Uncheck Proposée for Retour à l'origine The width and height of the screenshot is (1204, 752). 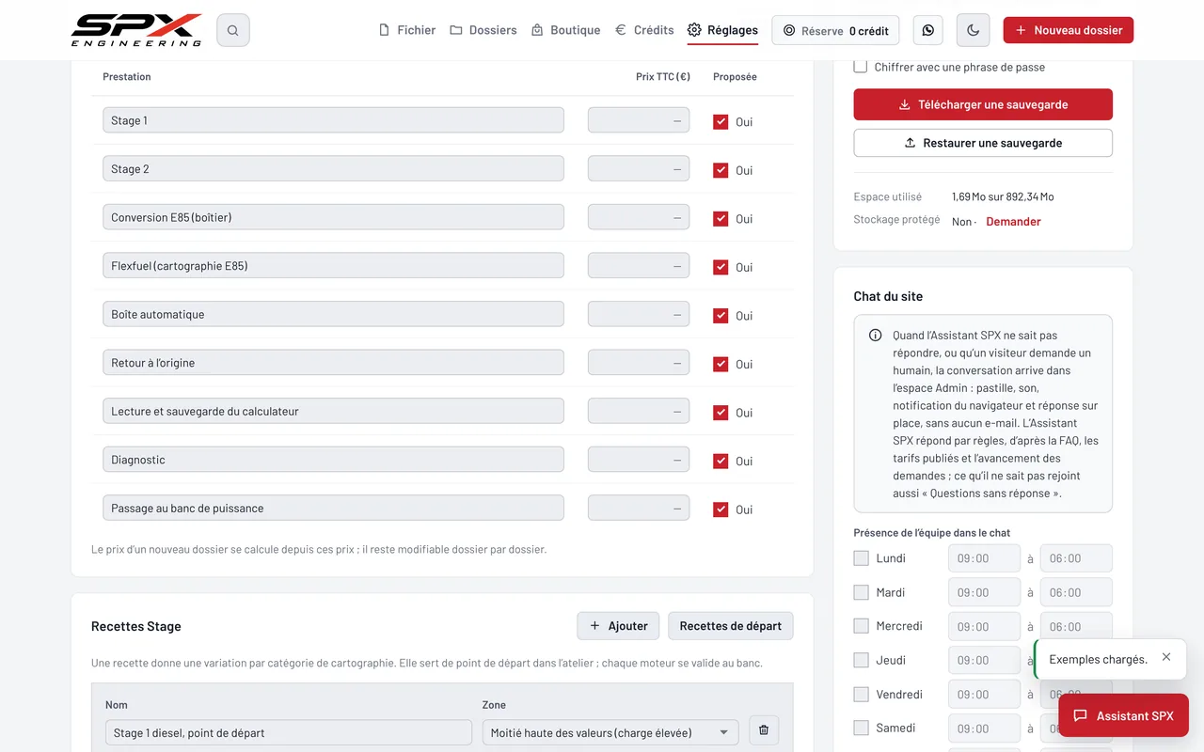tap(721, 364)
